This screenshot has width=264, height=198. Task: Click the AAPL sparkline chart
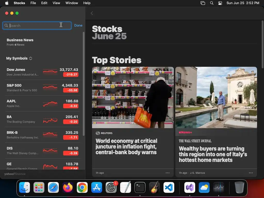pyautogui.click(x=50, y=104)
